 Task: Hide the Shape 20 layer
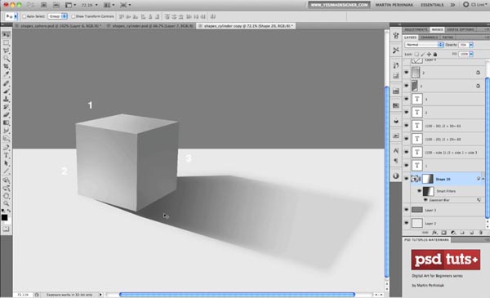[406, 179]
